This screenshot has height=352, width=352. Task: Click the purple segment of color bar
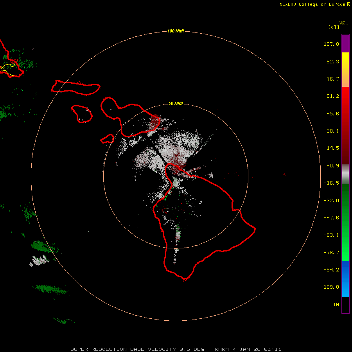pos(345,43)
